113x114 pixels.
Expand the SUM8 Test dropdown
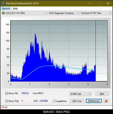pyautogui.click(x=81, y=94)
